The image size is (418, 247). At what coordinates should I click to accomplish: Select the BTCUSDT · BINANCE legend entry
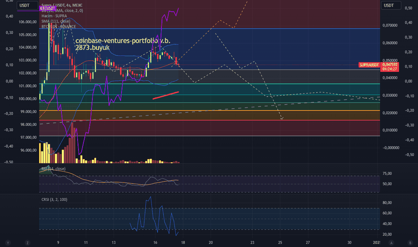pos(59,26)
